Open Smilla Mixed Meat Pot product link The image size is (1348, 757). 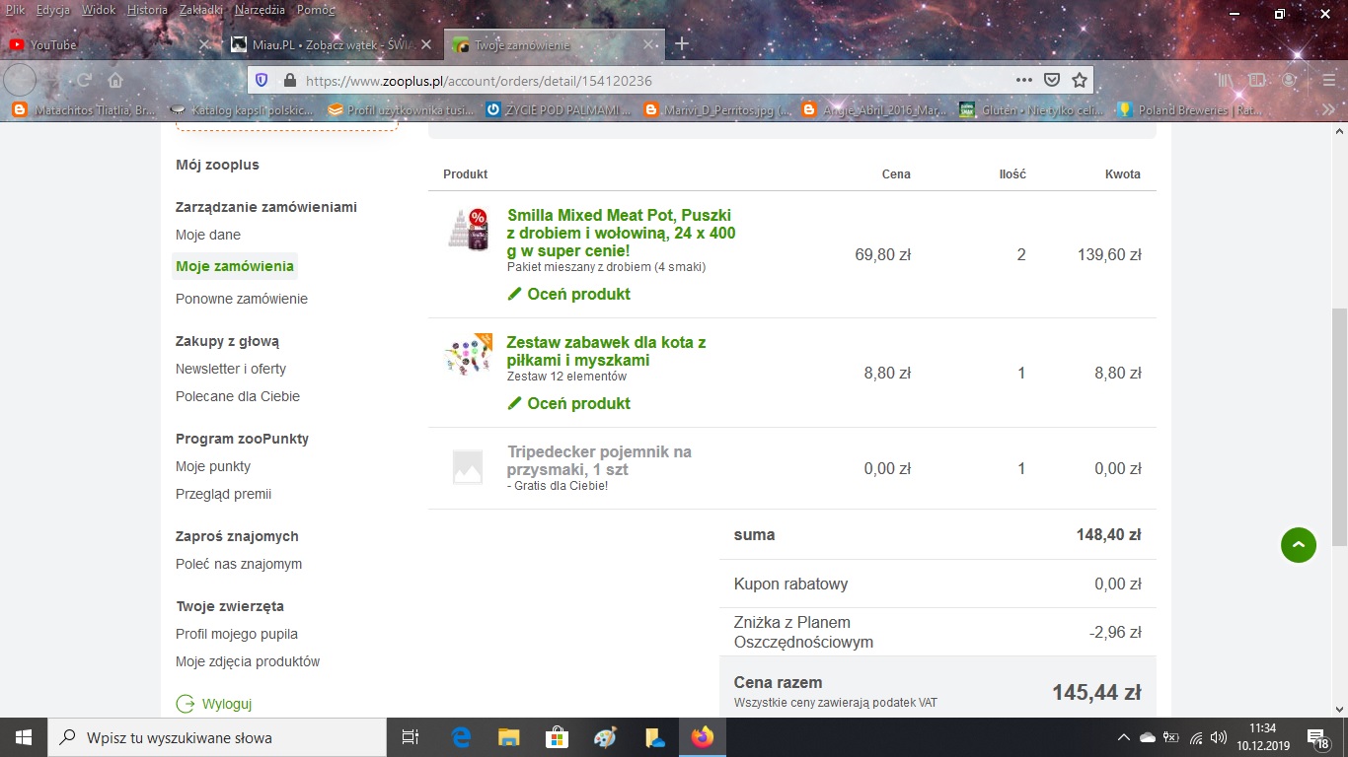point(622,233)
